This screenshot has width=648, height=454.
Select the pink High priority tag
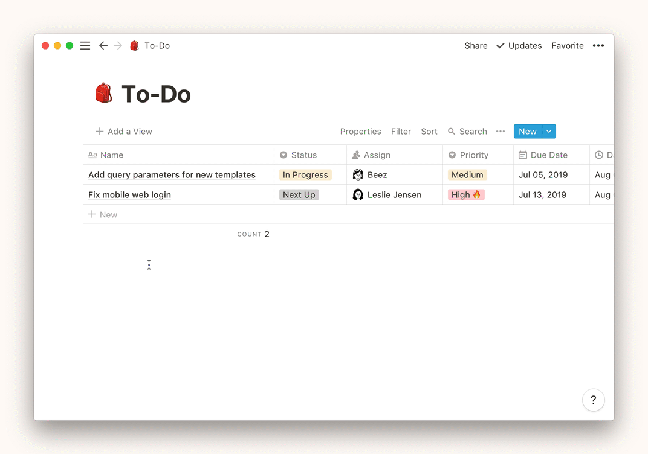(x=466, y=195)
